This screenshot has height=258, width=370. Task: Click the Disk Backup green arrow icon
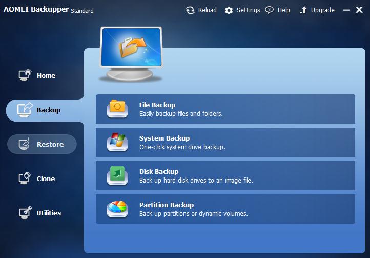pos(117,175)
